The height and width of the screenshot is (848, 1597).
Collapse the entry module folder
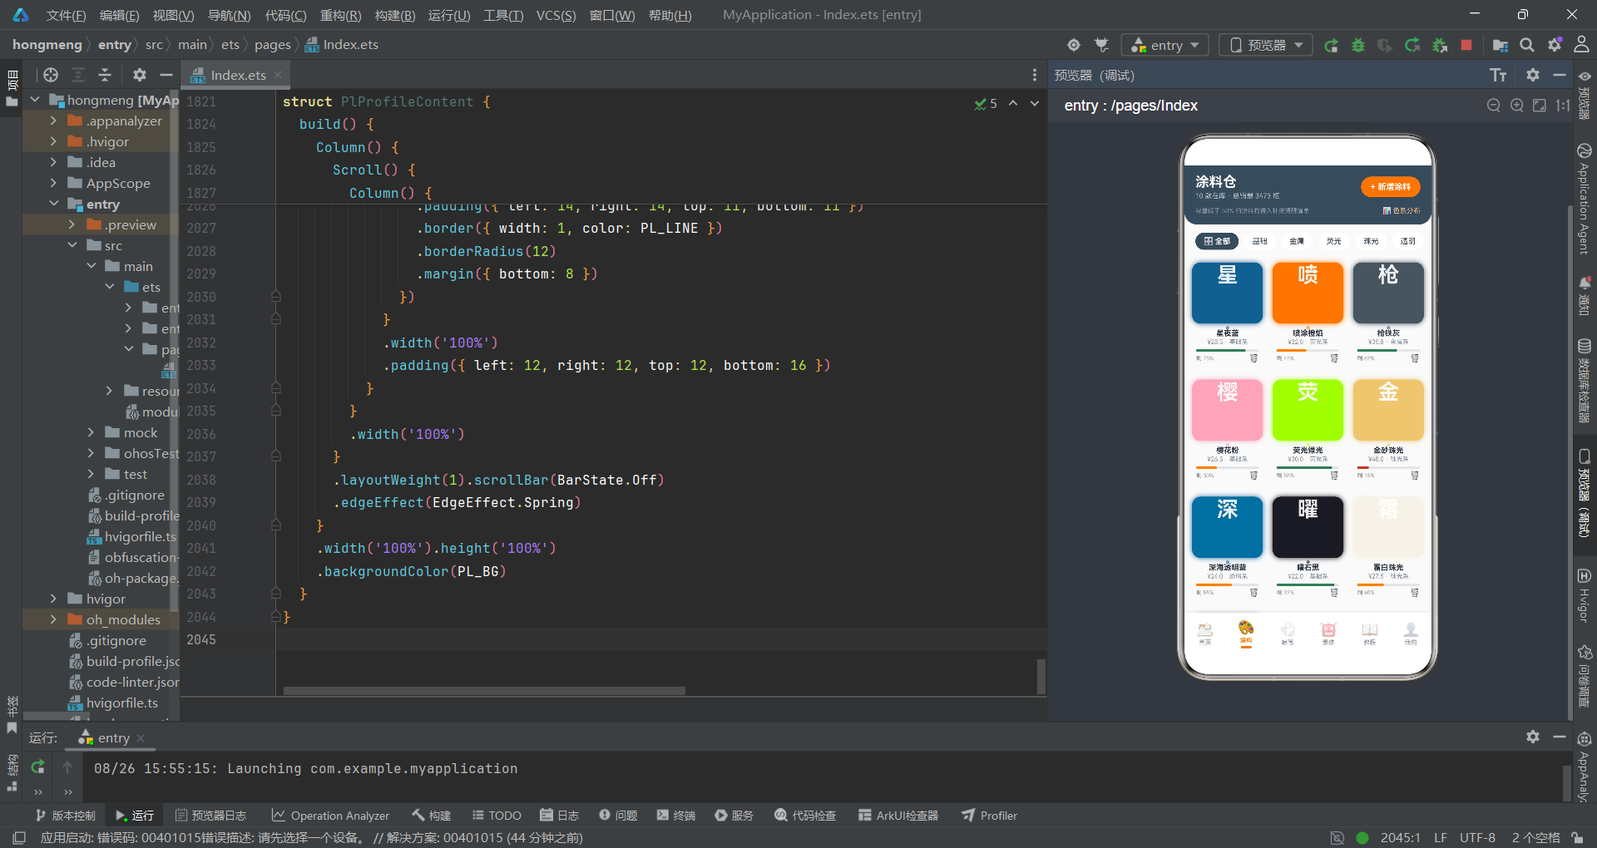(x=53, y=204)
